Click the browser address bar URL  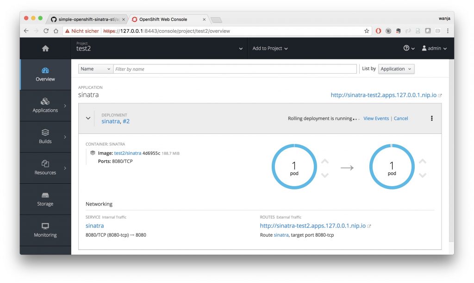pos(167,31)
